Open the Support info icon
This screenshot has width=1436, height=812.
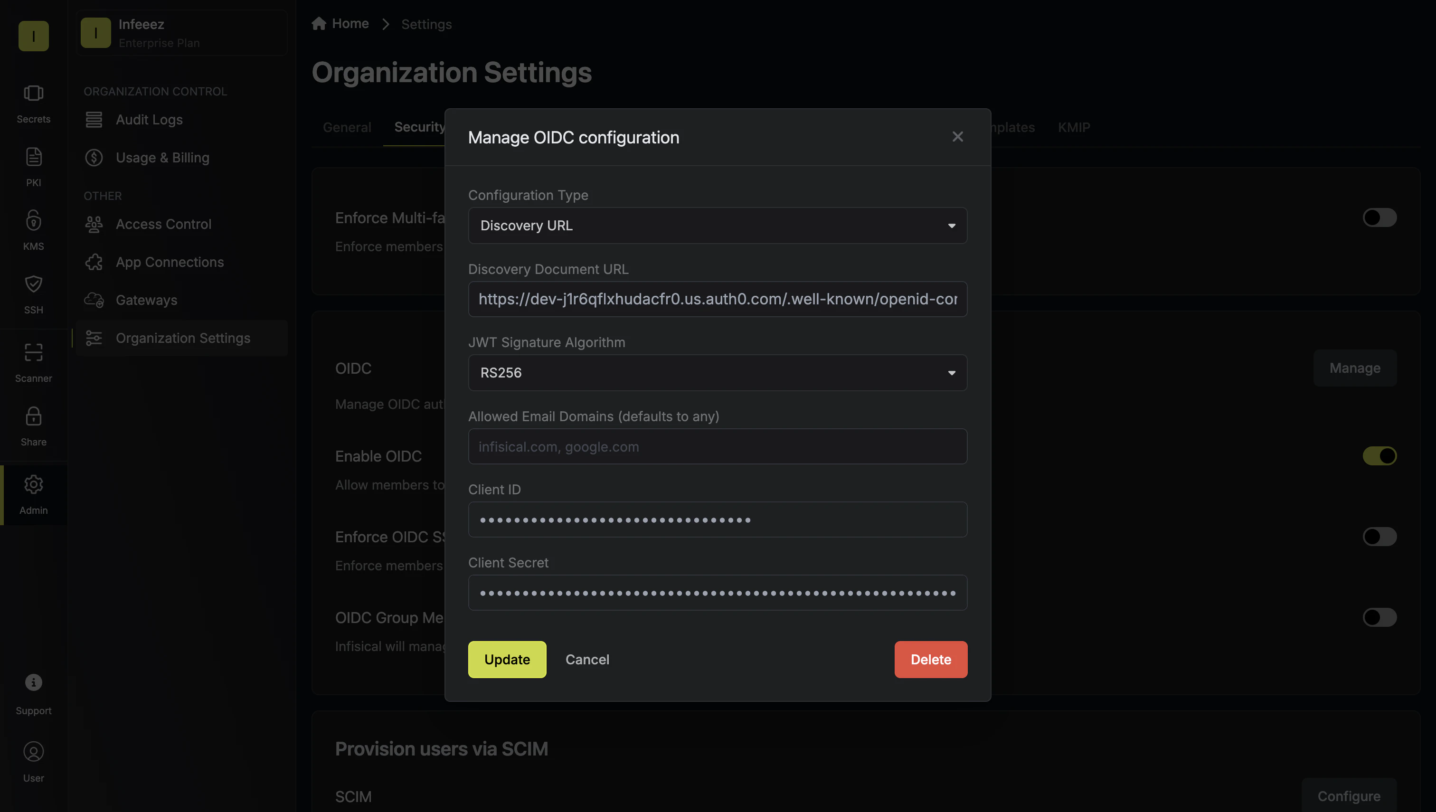pos(33,682)
